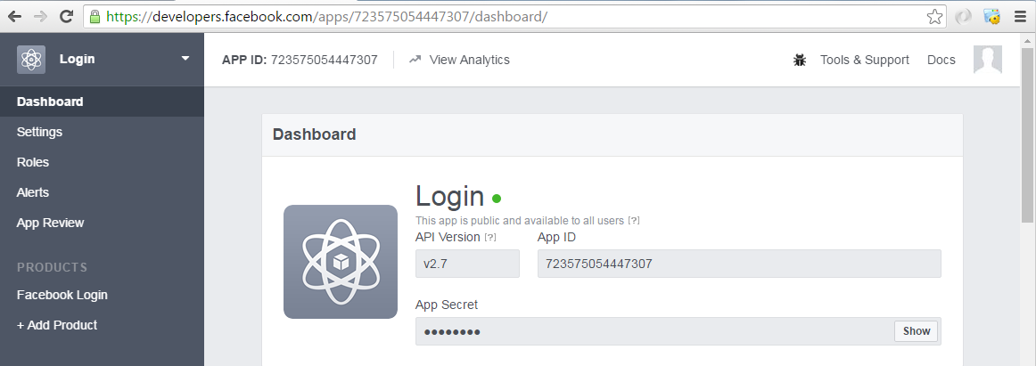Reveal the App Secret with Show button
The height and width of the screenshot is (366, 1036).
[x=917, y=331]
